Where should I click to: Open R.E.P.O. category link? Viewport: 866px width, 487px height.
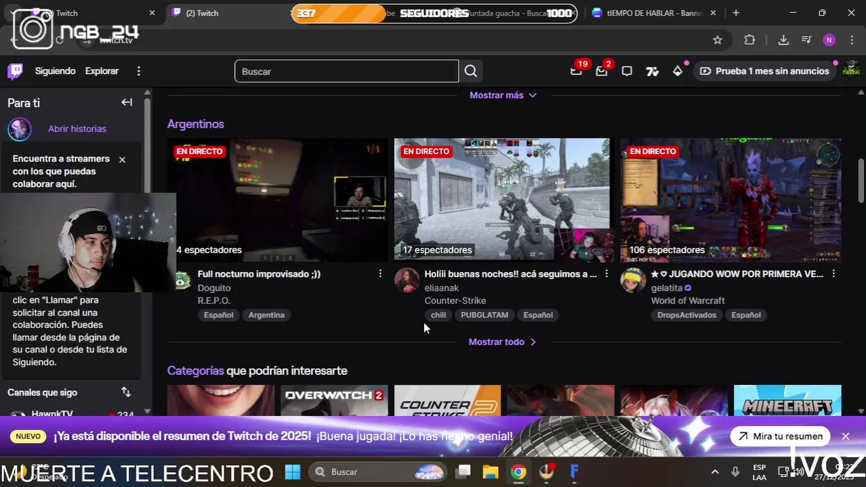(214, 300)
